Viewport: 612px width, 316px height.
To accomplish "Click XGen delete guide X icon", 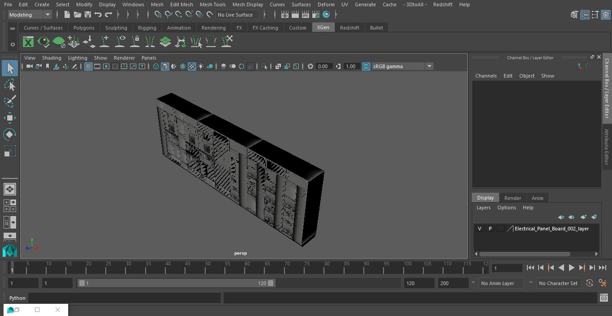I will 226,42.
